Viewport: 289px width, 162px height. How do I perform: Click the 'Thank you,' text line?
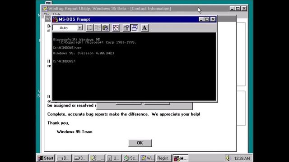(58, 123)
